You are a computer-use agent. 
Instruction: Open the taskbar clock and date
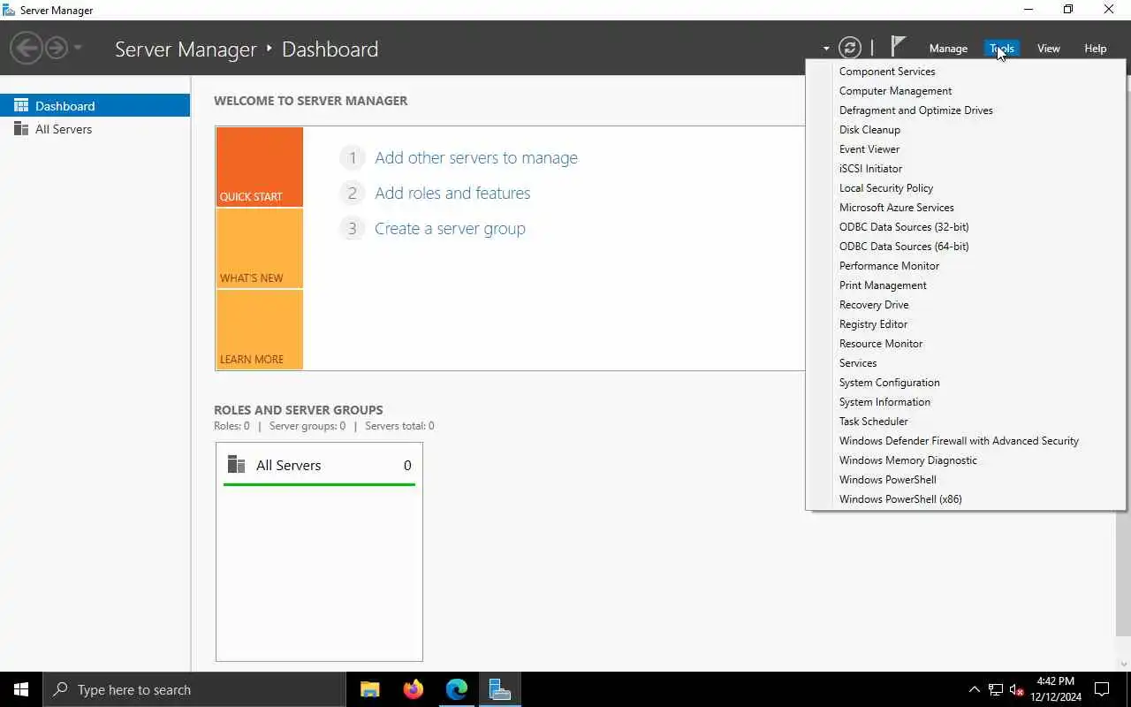point(1056,689)
